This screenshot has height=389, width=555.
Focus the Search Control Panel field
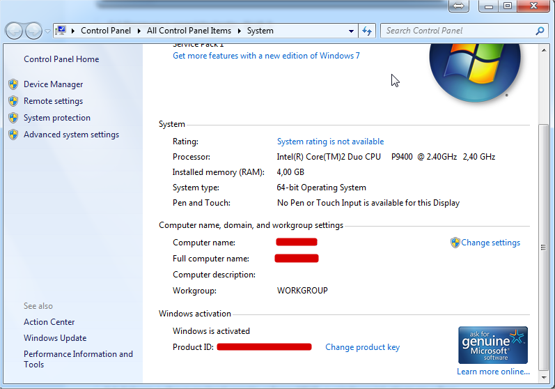tap(456, 31)
